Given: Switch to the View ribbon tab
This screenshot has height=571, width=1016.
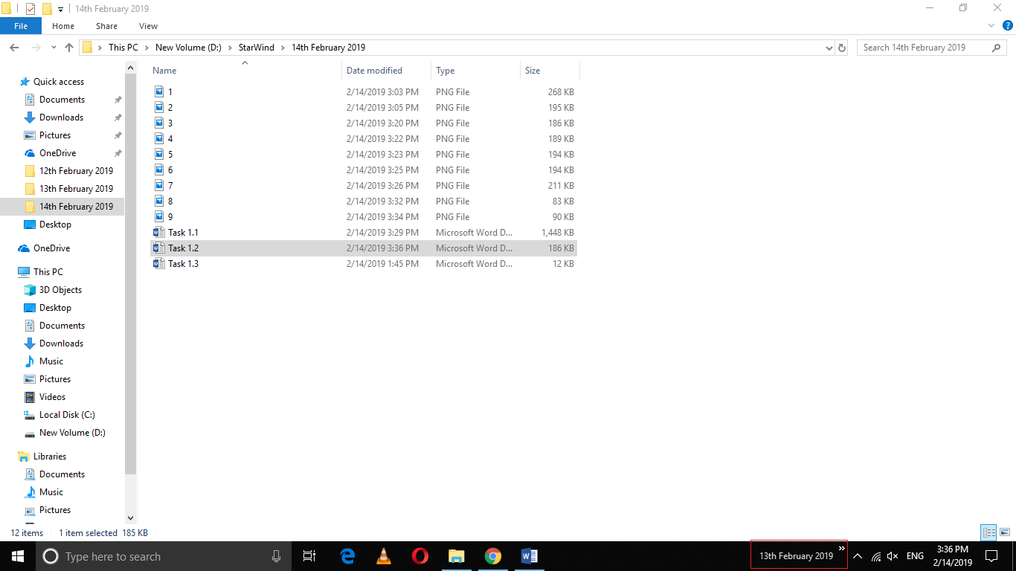Looking at the screenshot, I should pos(147,25).
